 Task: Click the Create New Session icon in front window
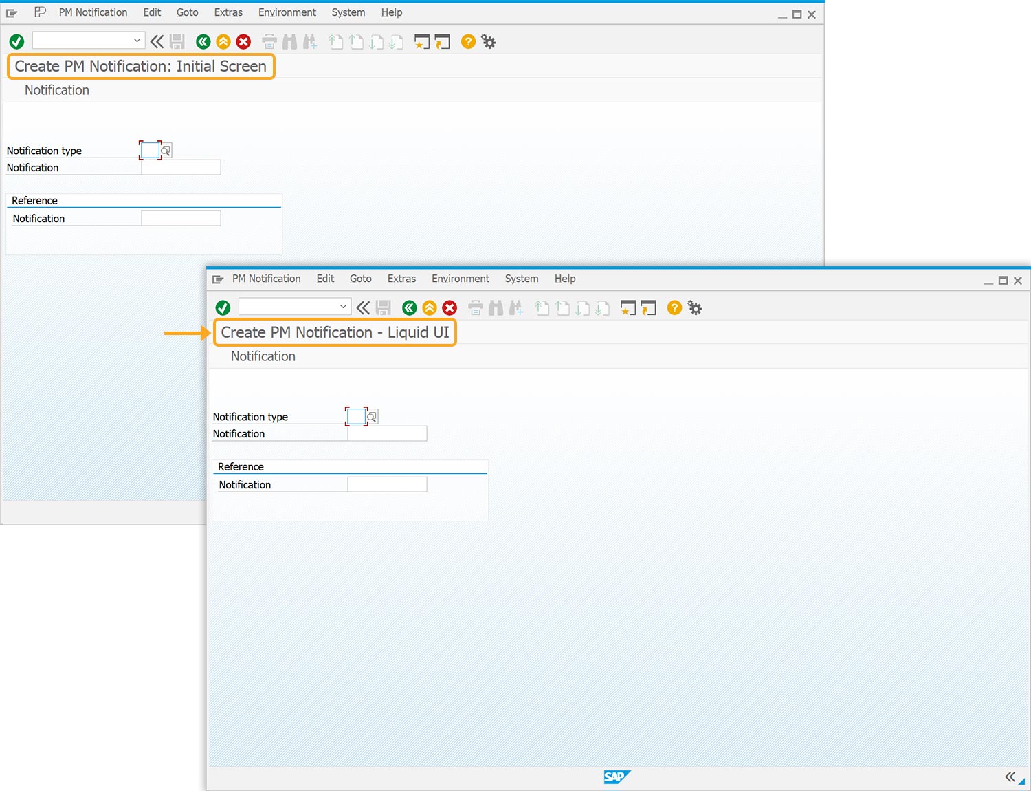point(628,308)
